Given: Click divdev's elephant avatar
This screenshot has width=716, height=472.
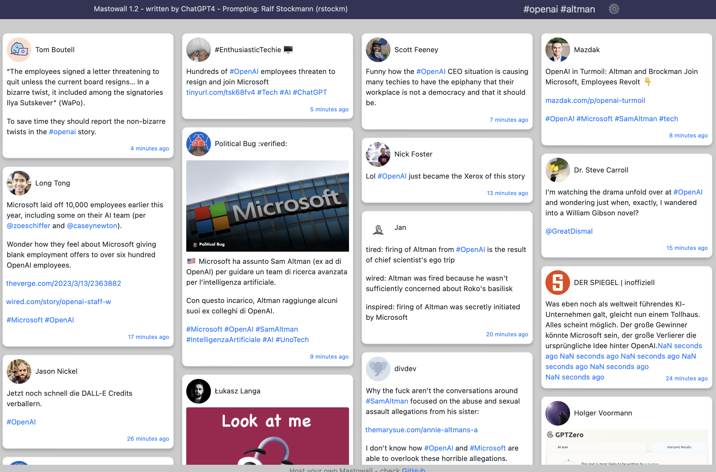Looking at the screenshot, I should point(378,369).
